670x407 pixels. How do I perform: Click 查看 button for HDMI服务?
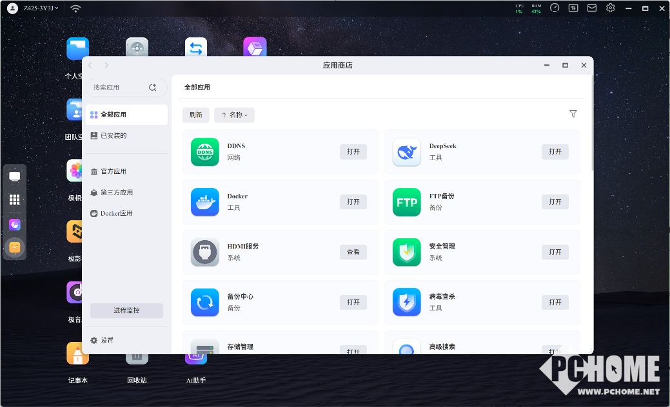353,252
